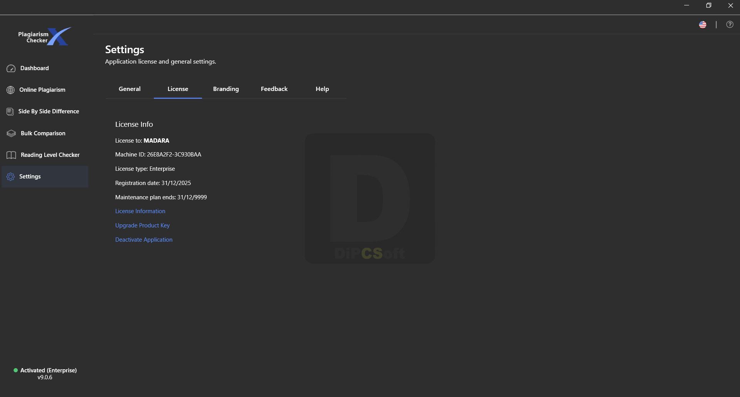
Task: Select Settings in the sidebar
Action: 45,177
